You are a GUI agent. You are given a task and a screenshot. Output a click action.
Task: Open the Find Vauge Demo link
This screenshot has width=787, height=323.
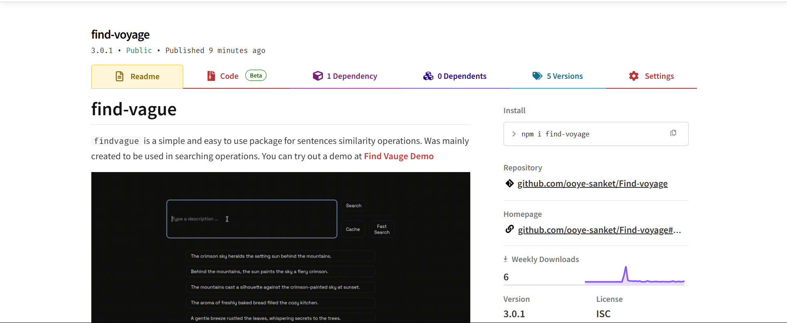point(399,156)
